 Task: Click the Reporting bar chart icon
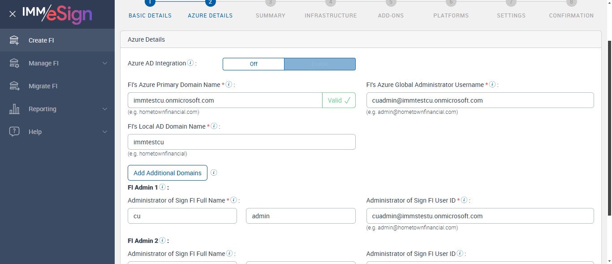(14, 109)
